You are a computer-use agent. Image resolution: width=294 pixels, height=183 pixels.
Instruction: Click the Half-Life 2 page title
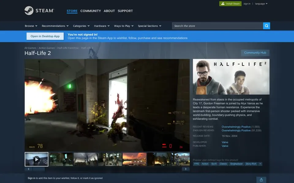pyautogui.click(x=38, y=53)
